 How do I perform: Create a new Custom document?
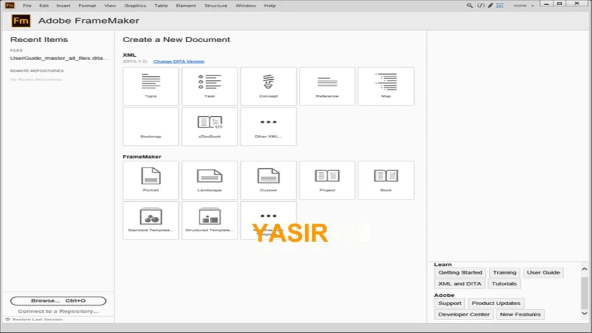pos(268,180)
